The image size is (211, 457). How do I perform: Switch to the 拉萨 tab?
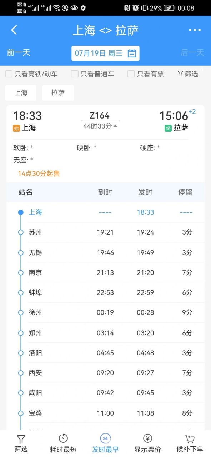[58, 92]
